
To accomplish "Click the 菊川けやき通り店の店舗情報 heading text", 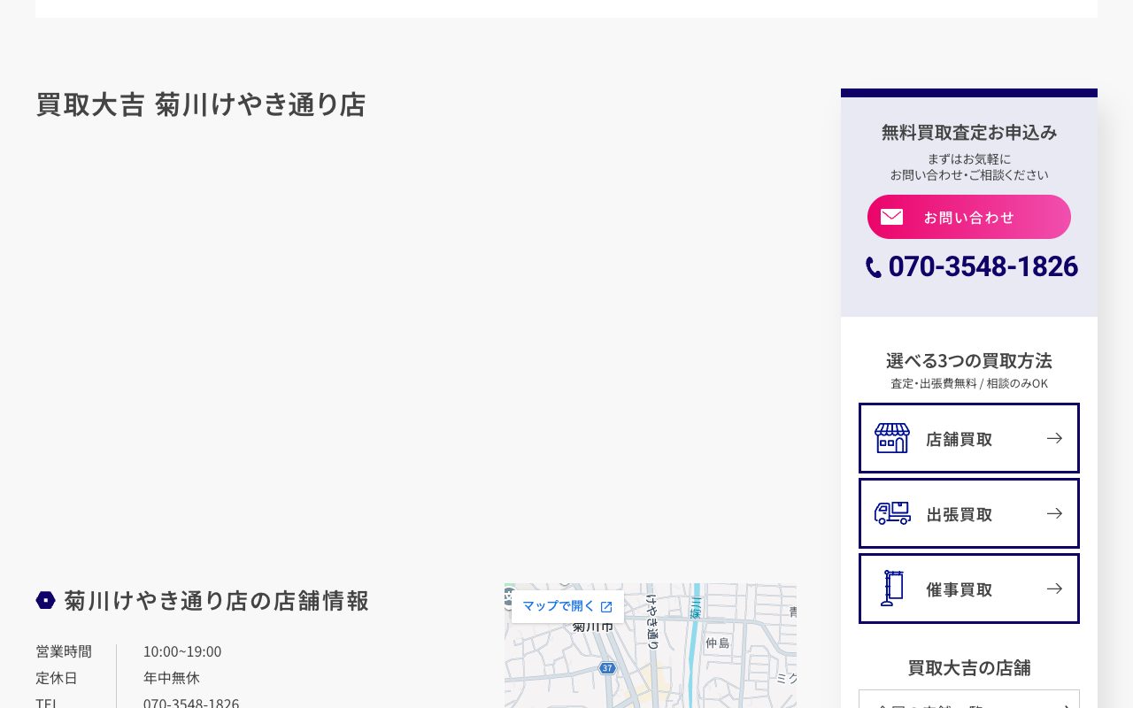I will coord(217,600).
